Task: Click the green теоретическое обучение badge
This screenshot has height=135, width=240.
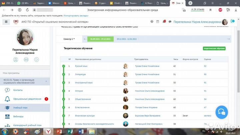Action: pos(214,48)
